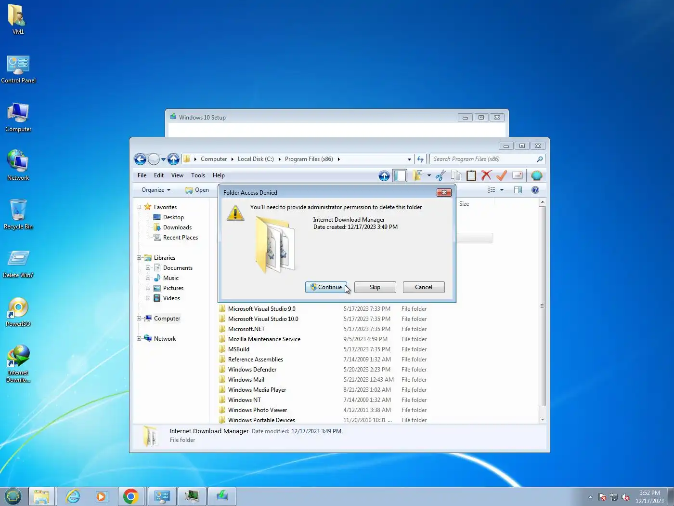Click Skip in Folder Access Denied dialog
This screenshot has width=674, height=506.
(x=375, y=287)
